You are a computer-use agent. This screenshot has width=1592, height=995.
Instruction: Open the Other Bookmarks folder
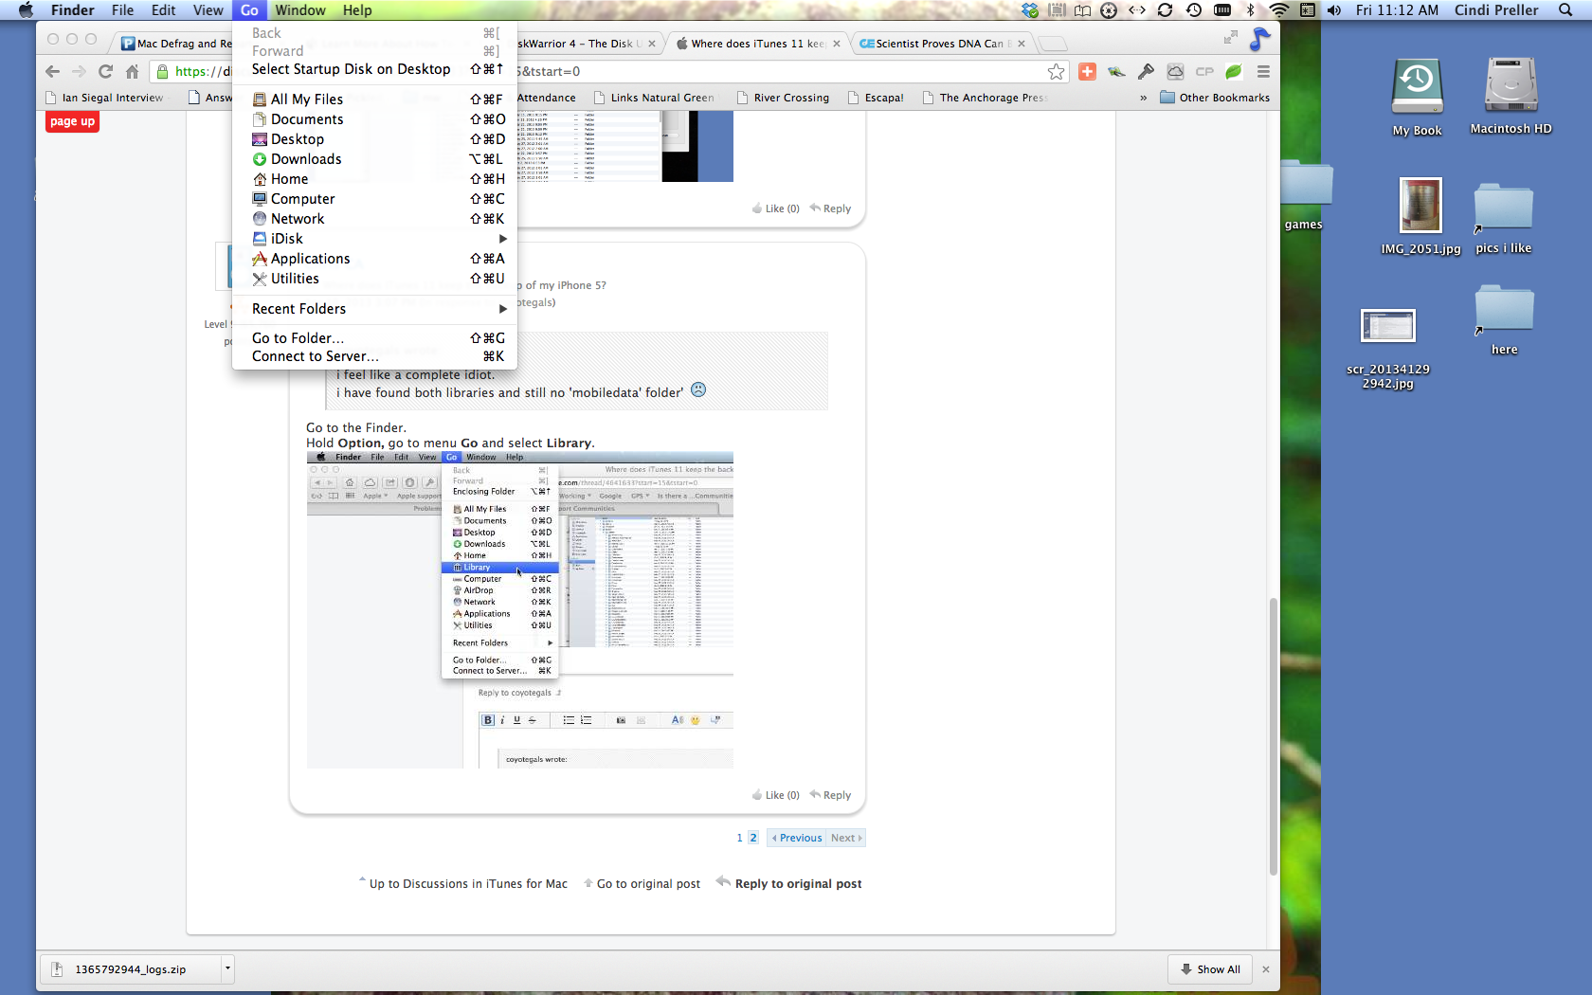tap(1215, 98)
